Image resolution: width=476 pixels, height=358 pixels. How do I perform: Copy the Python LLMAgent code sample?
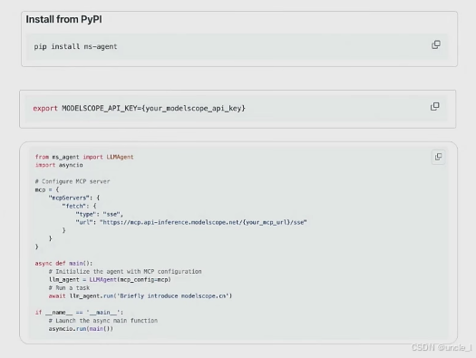(x=438, y=157)
